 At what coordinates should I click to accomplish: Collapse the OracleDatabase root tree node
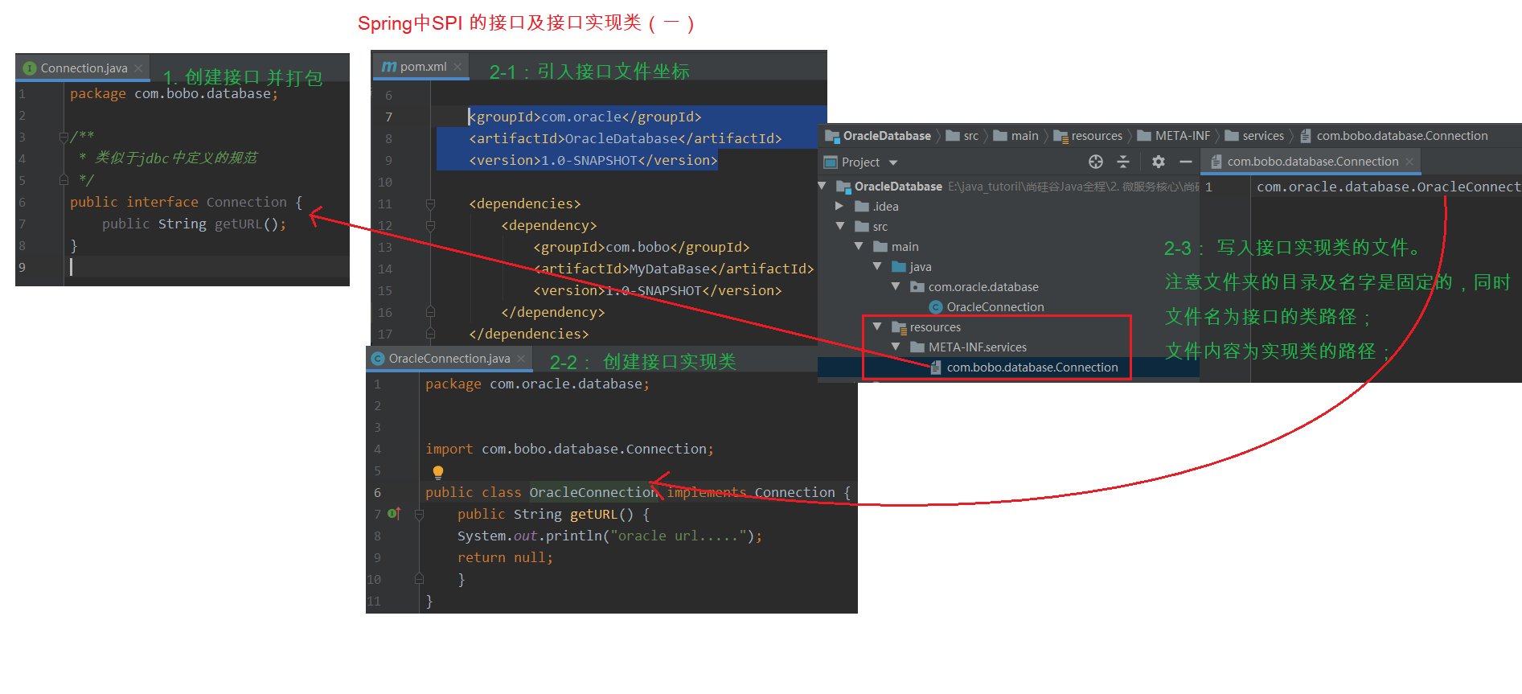823,186
